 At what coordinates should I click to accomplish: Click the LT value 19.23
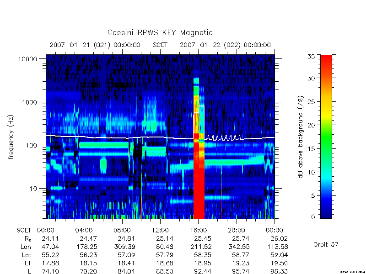241,263
